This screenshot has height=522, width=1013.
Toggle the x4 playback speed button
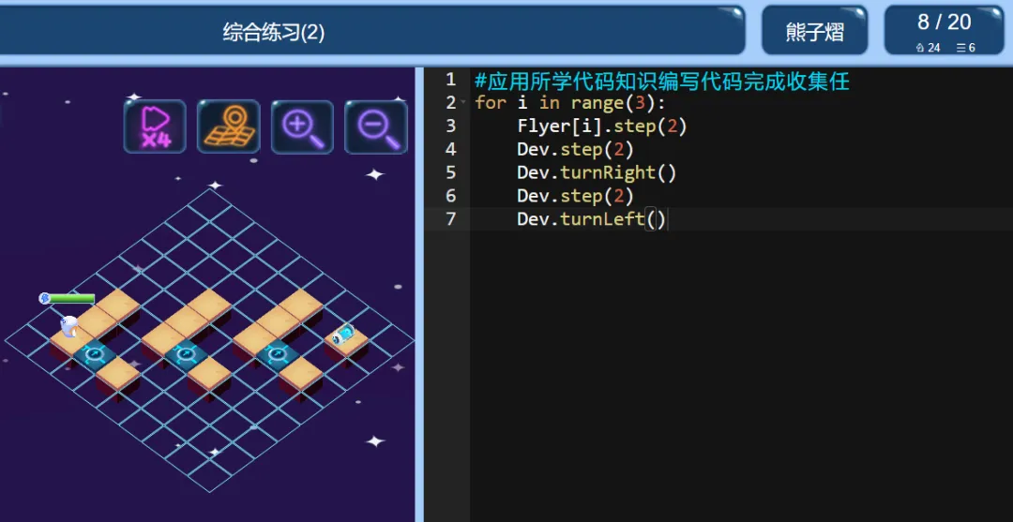pyautogui.click(x=155, y=127)
